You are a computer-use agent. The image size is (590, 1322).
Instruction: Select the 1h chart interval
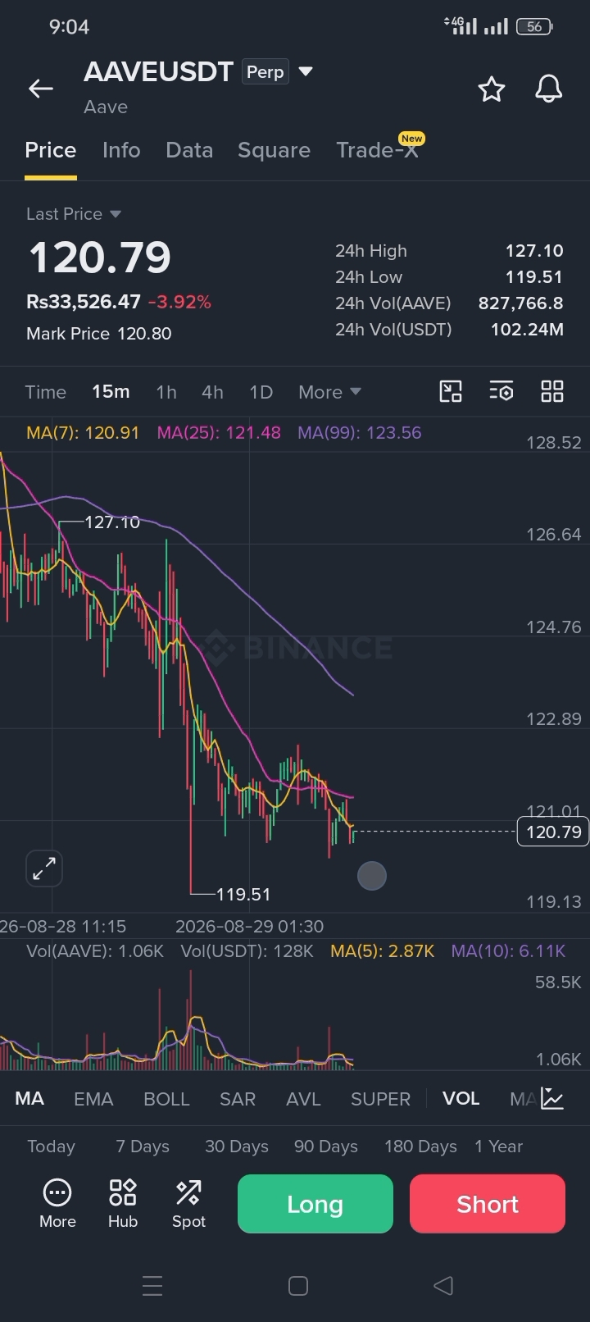click(166, 392)
